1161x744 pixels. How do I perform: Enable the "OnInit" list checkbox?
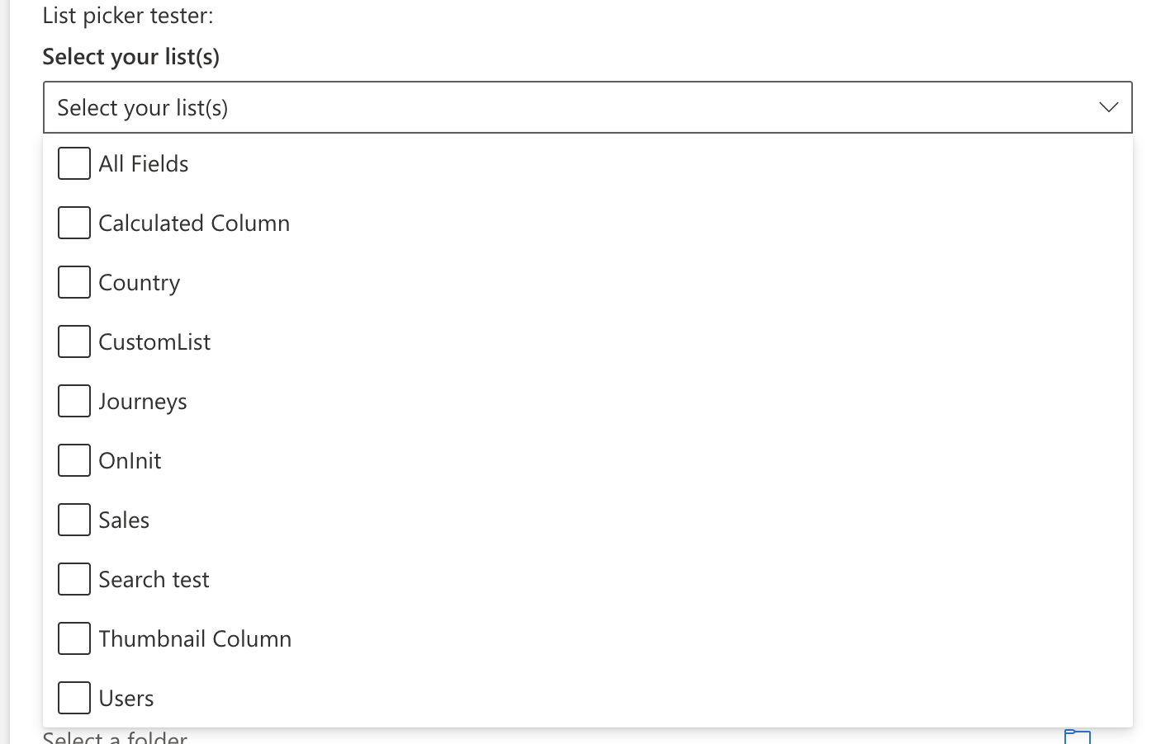pos(73,459)
